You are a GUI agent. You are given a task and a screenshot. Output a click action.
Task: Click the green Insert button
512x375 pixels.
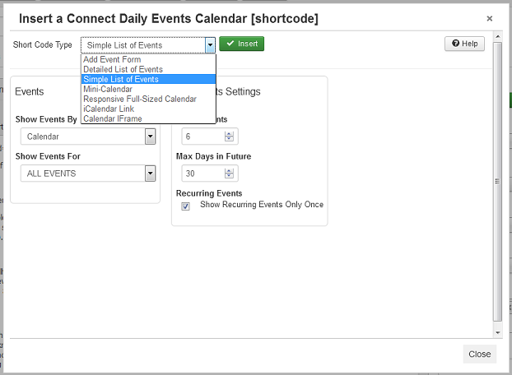point(241,44)
